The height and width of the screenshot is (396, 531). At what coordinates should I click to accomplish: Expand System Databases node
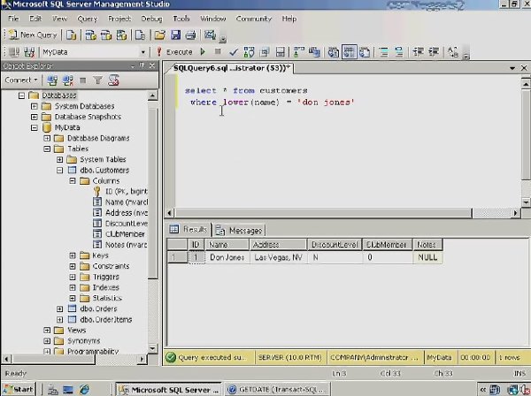[x=35, y=106]
